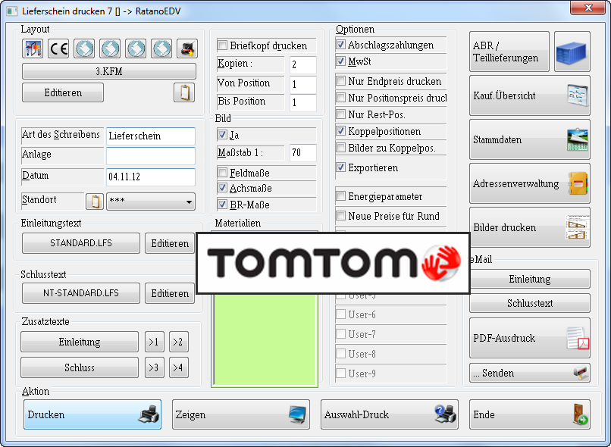This screenshot has width=611, height=447.
Task: Open Kauf.Übersicht overview
Action: (x=530, y=95)
